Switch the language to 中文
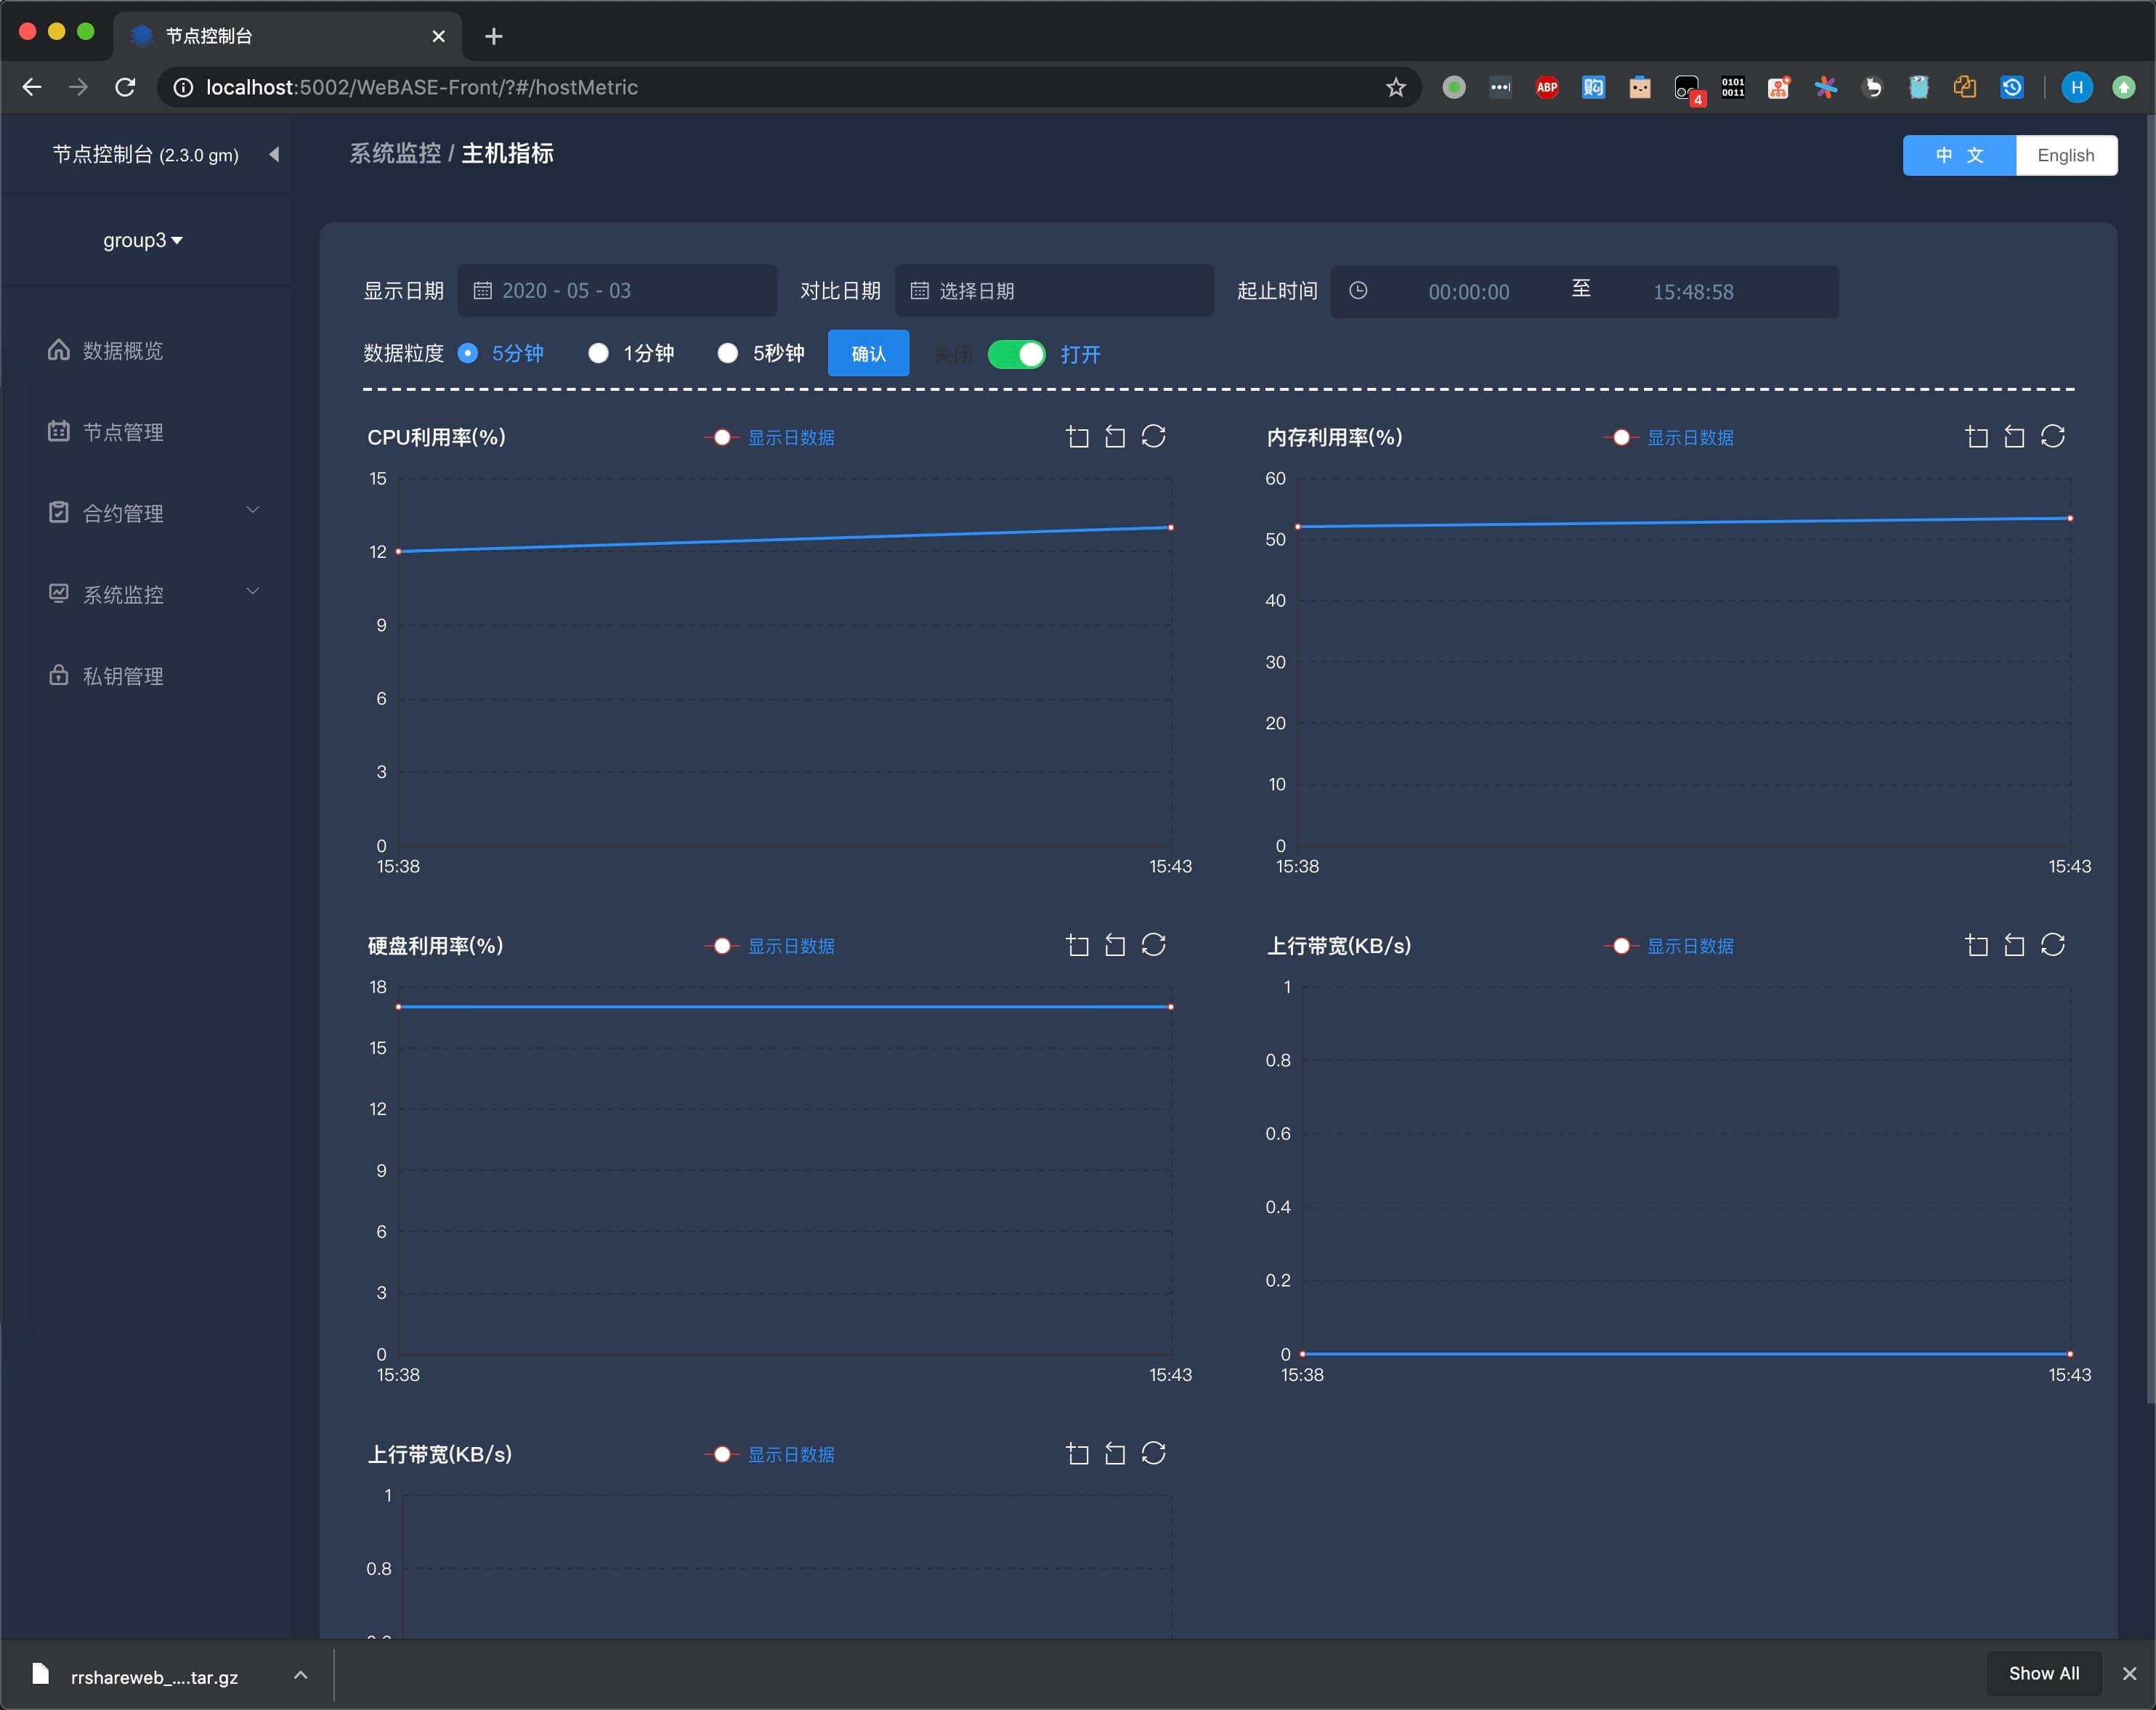The image size is (2156, 1710). 1959,155
